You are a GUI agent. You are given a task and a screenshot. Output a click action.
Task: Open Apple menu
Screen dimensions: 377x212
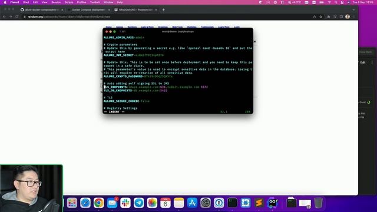5,2
